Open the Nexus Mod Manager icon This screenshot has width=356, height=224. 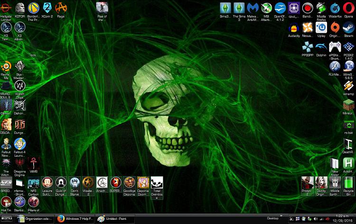tap(308, 29)
